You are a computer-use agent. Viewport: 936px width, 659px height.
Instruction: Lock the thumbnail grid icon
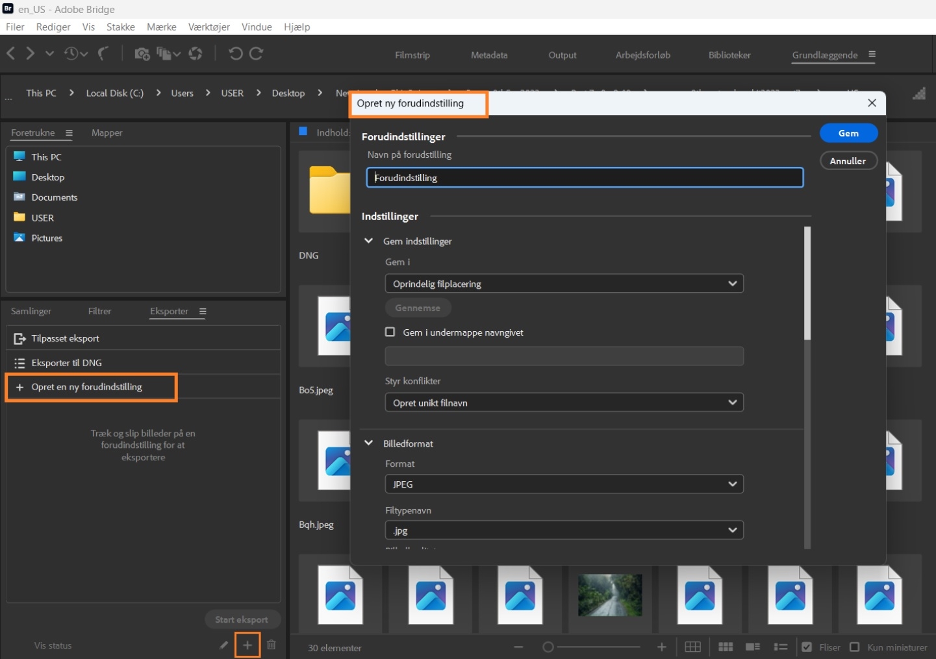point(693,647)
